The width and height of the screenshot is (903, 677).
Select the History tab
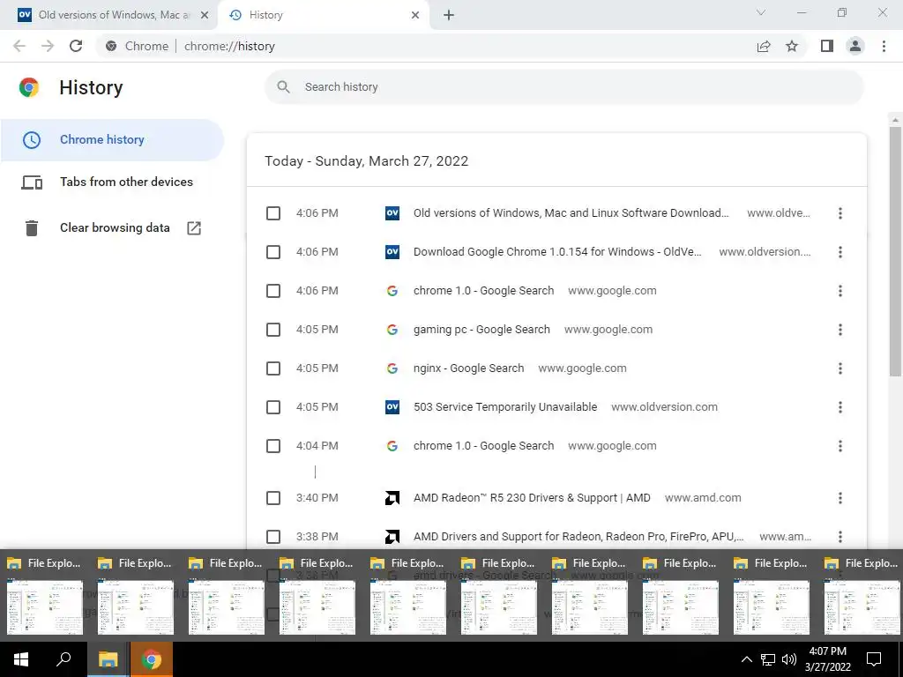point(325,15)
